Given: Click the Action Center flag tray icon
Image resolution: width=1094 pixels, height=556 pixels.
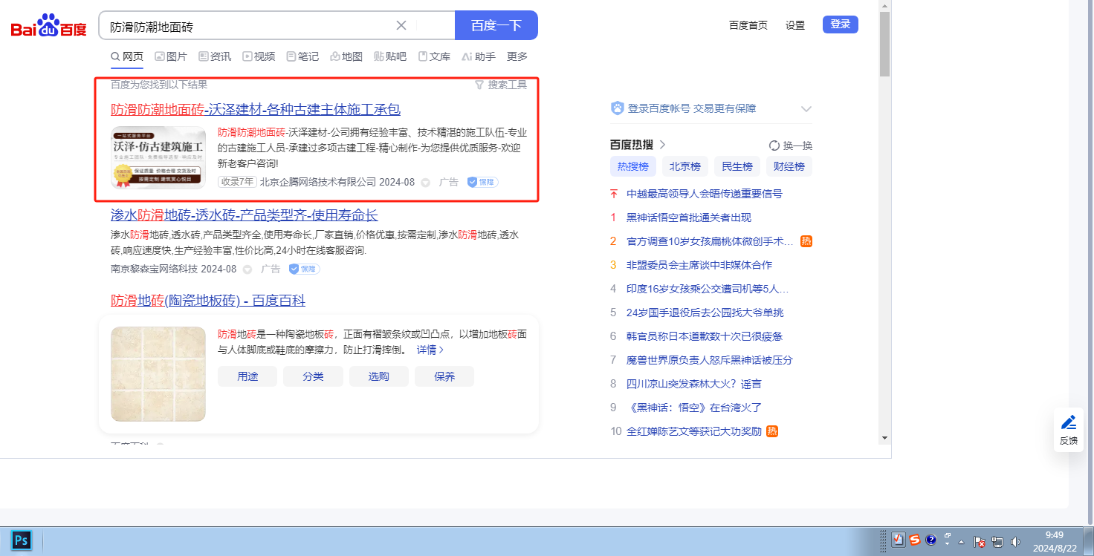Looking at the screenshot, I should [x=980, y=541].
